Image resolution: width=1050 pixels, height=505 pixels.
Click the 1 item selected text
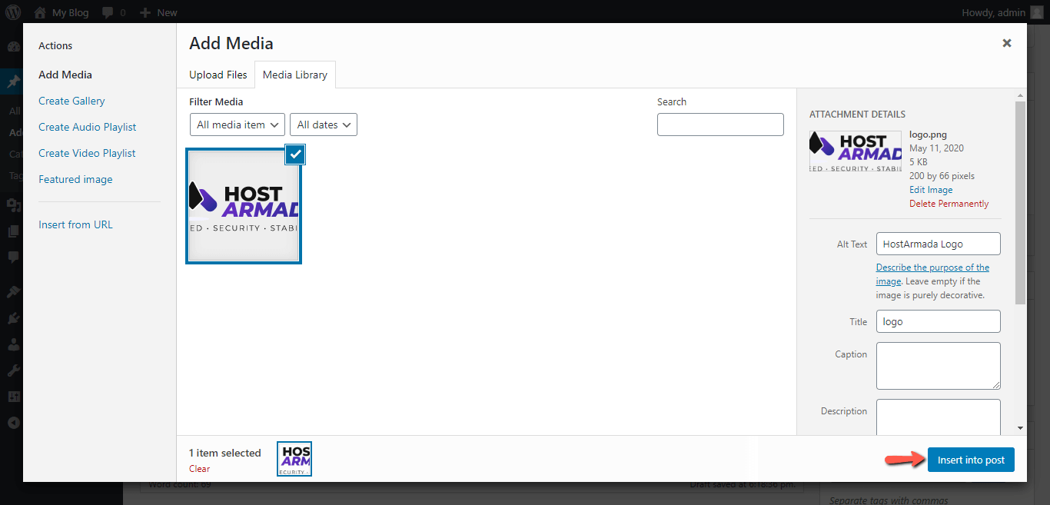(225, 453)
